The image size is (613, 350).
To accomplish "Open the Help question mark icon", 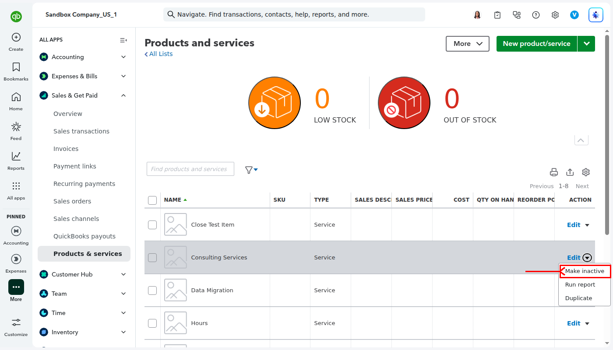I will [536, 15].
